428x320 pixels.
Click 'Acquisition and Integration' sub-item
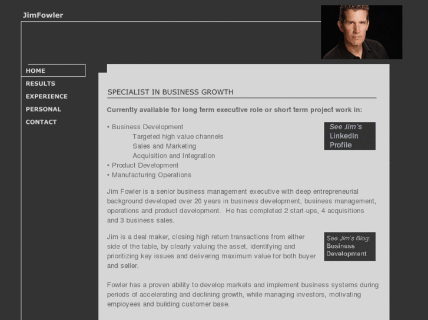point(174,156)
